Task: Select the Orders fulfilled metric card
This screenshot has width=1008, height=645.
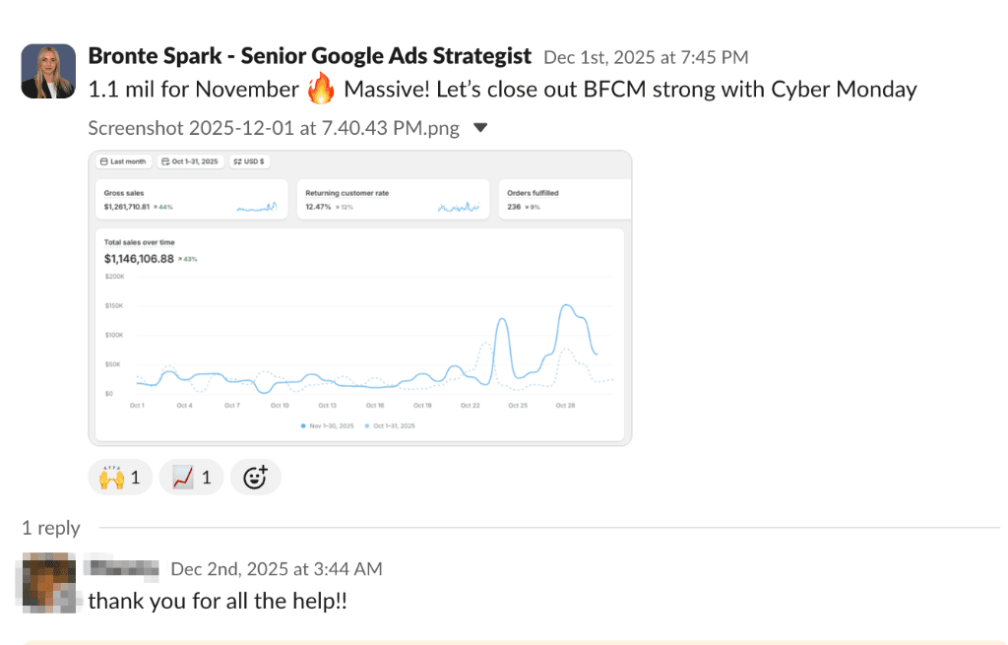Action: pyautogui.click(x=564, y=199)
